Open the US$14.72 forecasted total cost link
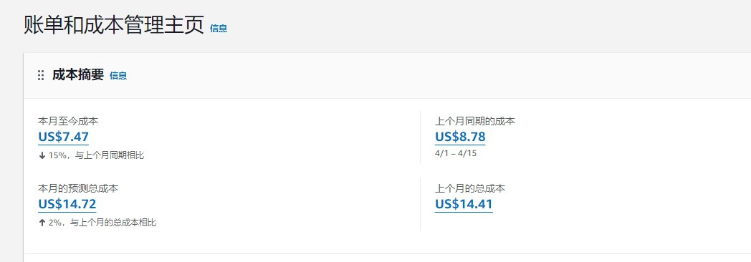This screenshot has width=751, height=262. pos(67,204)
